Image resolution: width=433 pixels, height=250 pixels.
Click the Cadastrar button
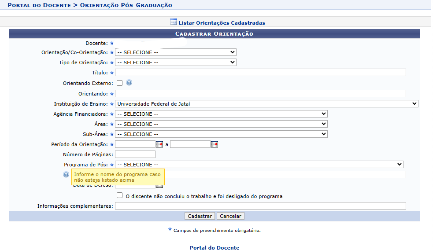tap(200, 216)
